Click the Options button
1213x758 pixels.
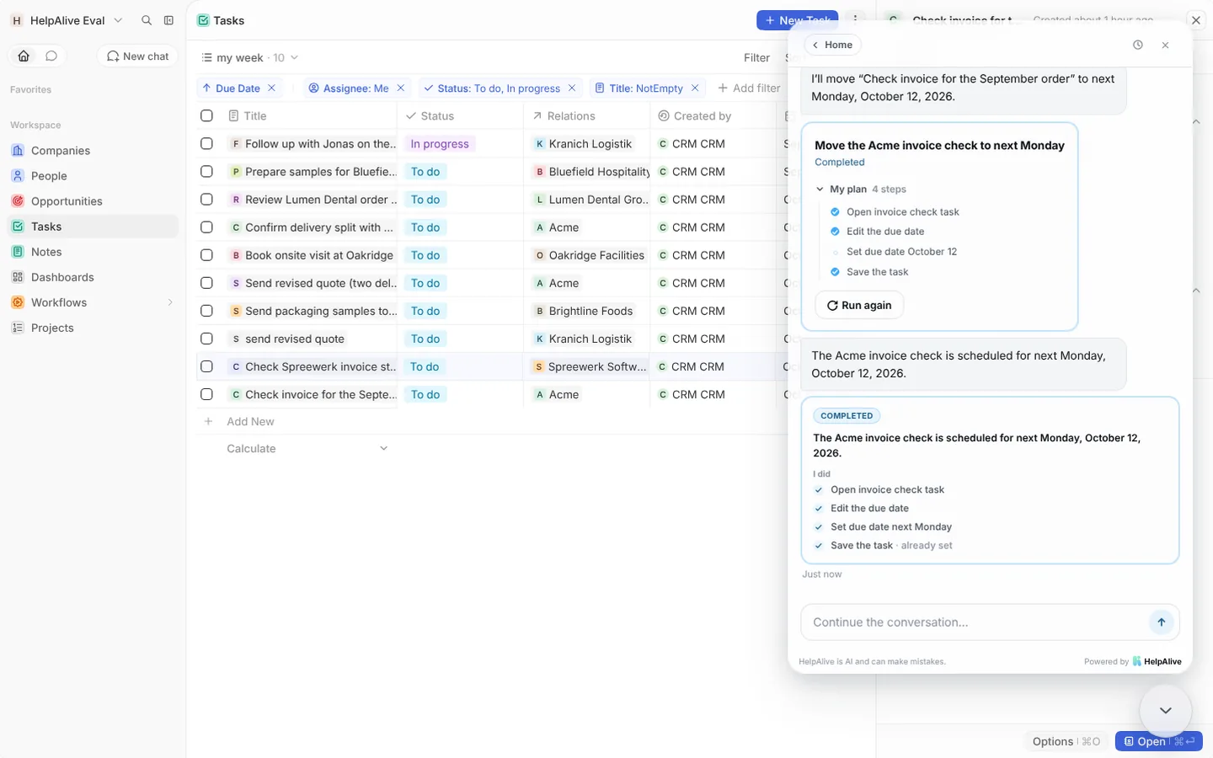click(1065, 741)
